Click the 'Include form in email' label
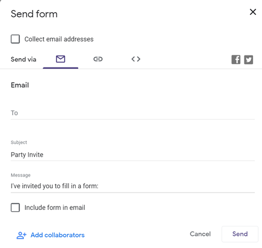The height and width of the screenshot is (248, 262). [x=55, y=208]
